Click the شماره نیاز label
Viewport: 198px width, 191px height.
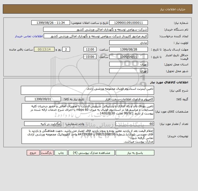(181, 23)
